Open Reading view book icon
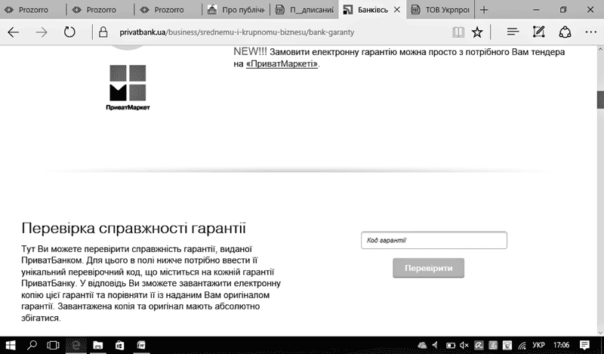 tap(458, 32)
